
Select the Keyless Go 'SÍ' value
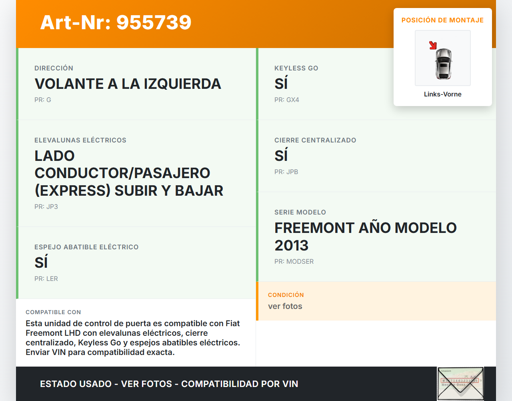click(x=281, y=84)
